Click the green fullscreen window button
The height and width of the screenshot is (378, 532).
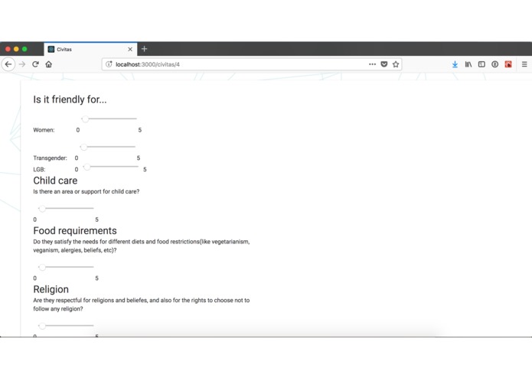pyautogui.click(x=24, y=49)
